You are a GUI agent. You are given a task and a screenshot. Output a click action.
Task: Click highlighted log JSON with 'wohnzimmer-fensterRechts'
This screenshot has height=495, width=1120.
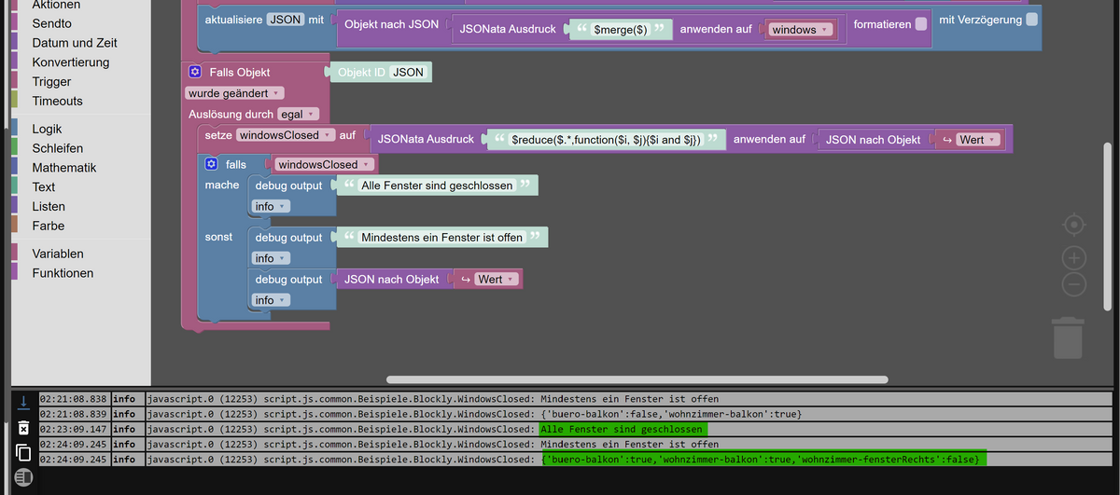[x=764, y=460]
